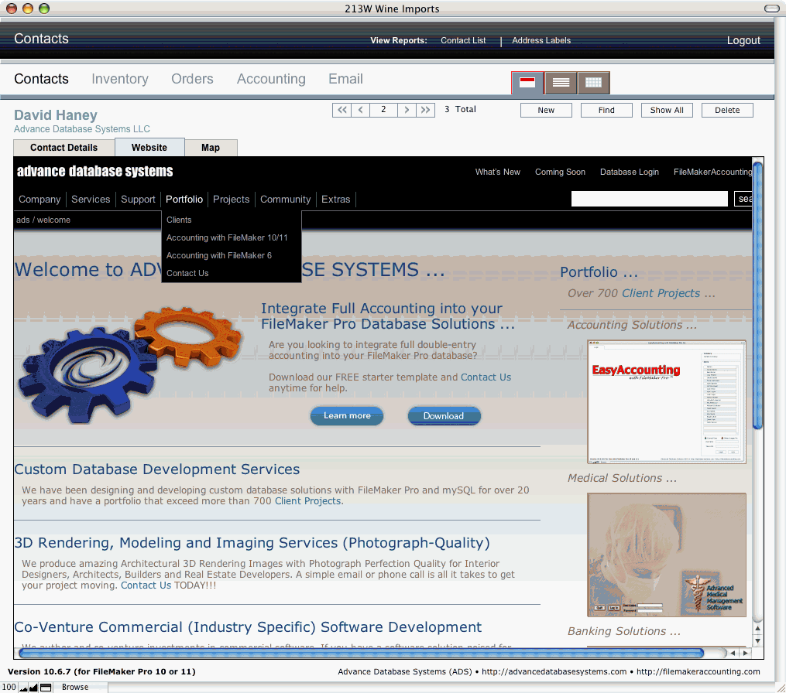This screenshot has height=693, width=786.
Task: Open the Projects website menu
Action: pyautogui.click(x=231, y=200)
